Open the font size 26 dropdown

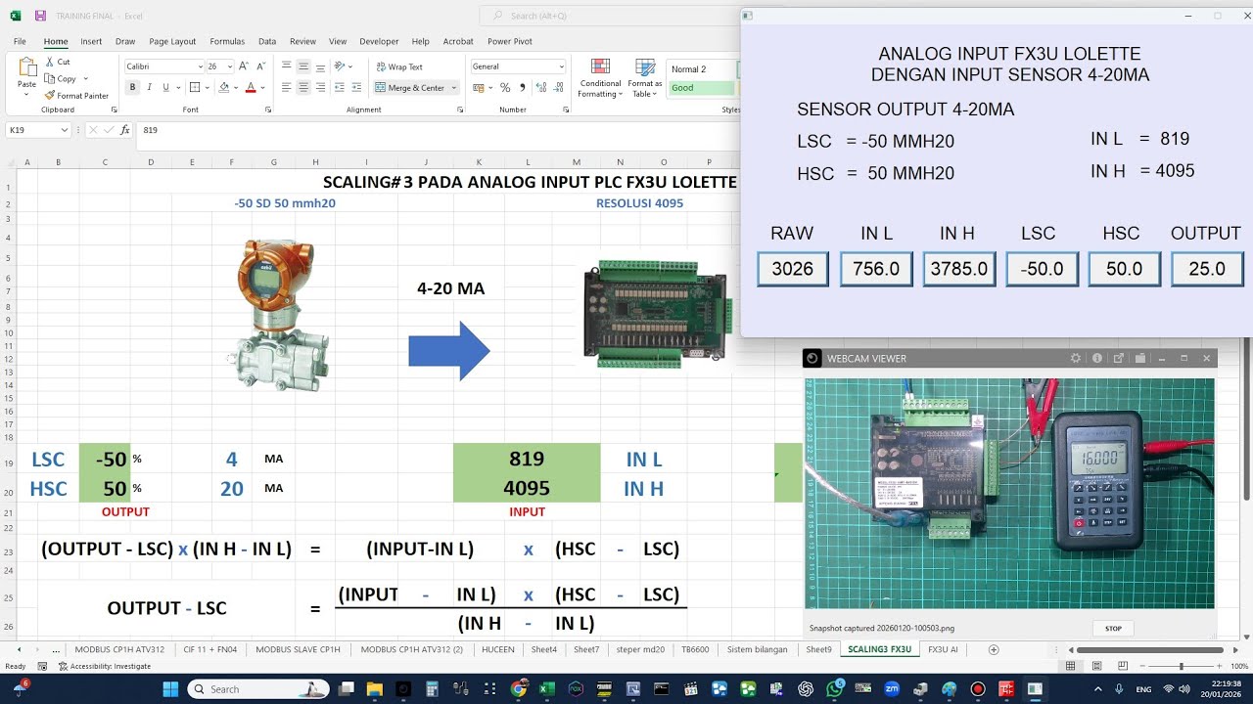(230, 66)
